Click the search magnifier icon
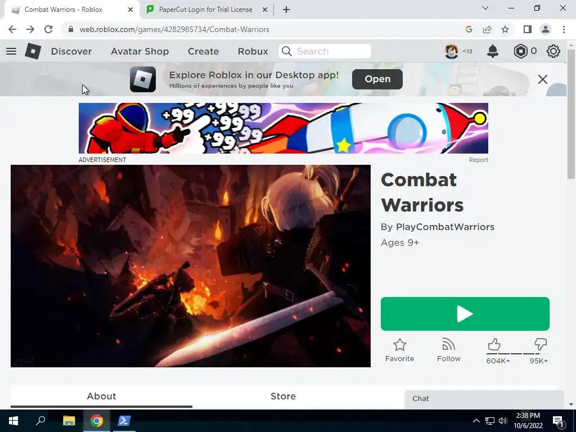This screenshot has height=432, width=576. click(287, 51)
